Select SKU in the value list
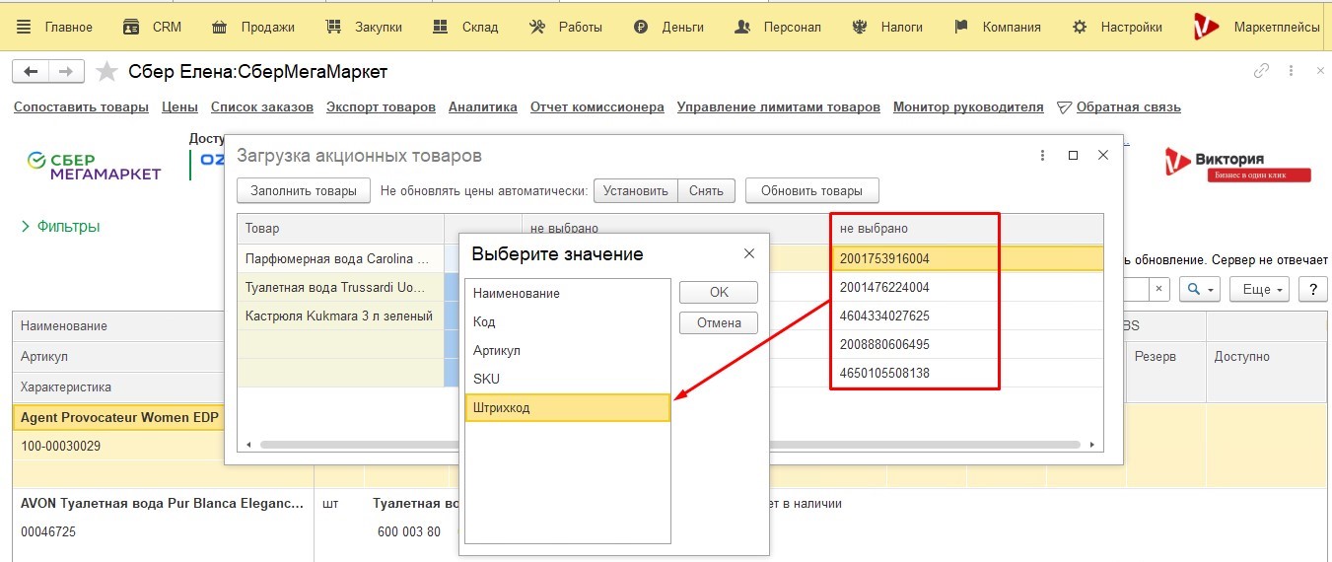Viewport: 1332px width, 562px height. [x=567, y=379]
